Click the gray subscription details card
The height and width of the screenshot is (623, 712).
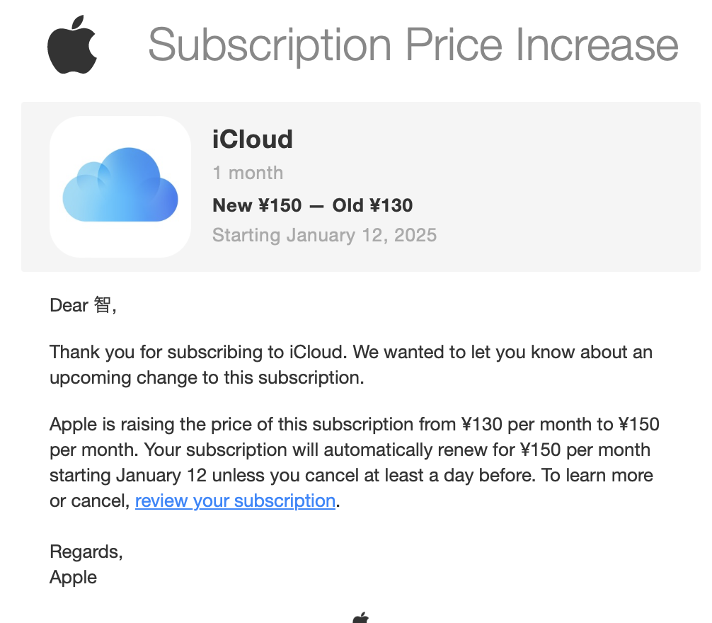(x=360, y=187)
